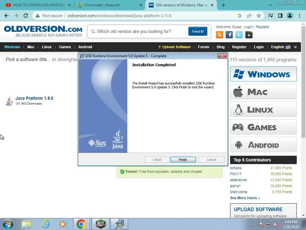Image resolution: width=306 pixels, height=230 pixels.
Task: Open the Linux category banner
Action: point(263,109)
